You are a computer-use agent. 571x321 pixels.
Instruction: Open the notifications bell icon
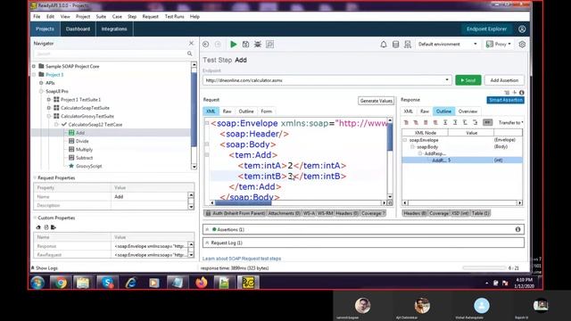pos(384,45)
